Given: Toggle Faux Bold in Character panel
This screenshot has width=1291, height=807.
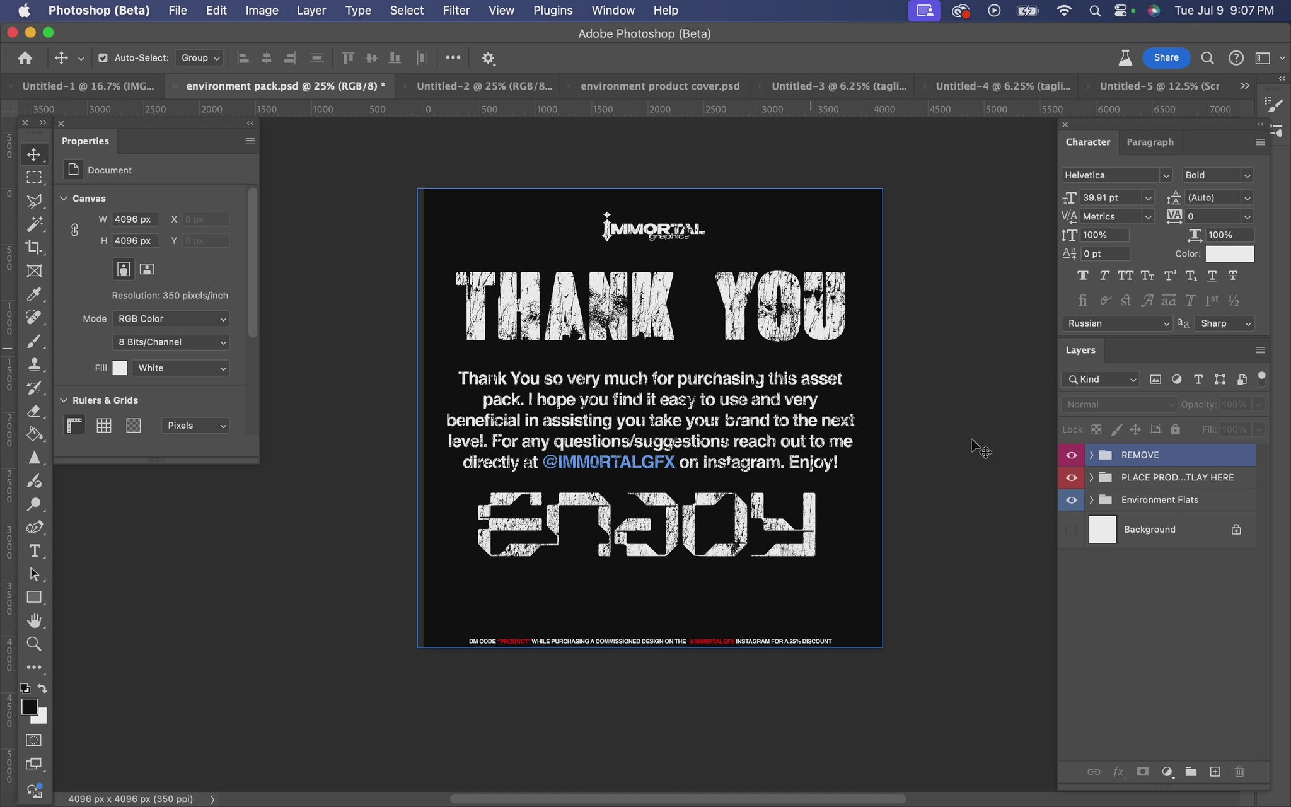Looking at the screenshot, I should point(1083,276).
